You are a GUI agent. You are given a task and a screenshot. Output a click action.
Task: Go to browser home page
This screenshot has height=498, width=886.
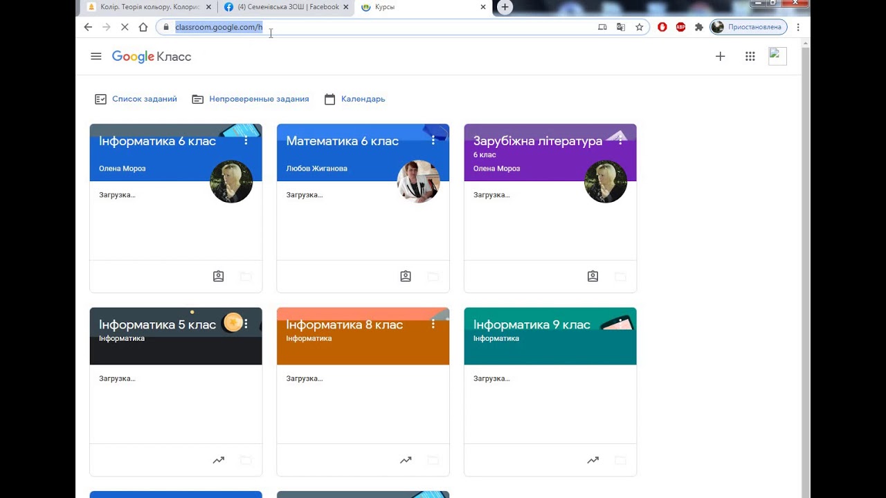[x=143, y=27]
